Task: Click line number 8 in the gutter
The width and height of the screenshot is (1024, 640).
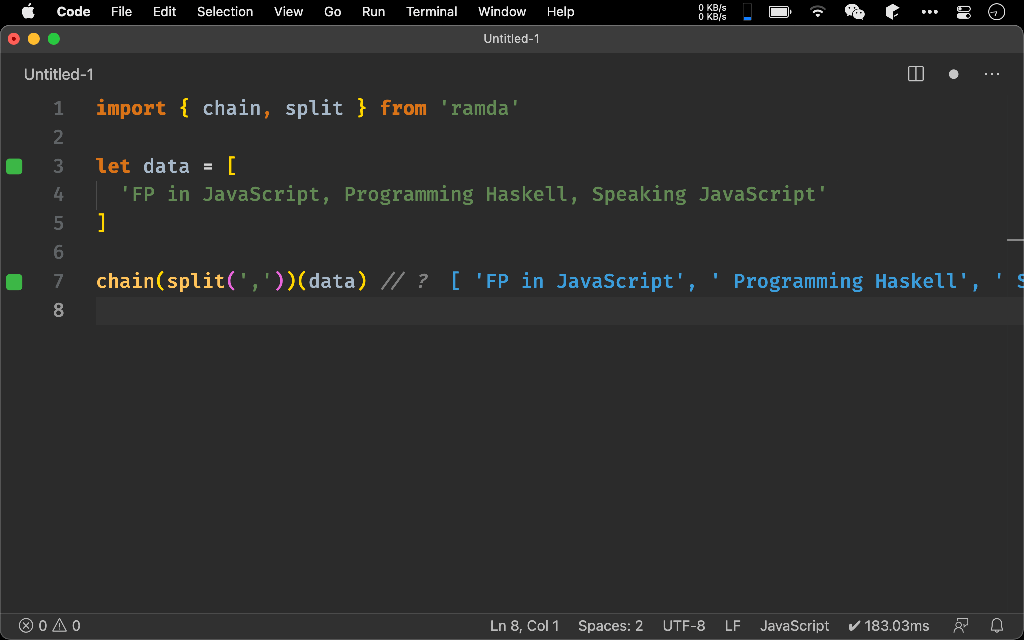Action: point(58,310)
